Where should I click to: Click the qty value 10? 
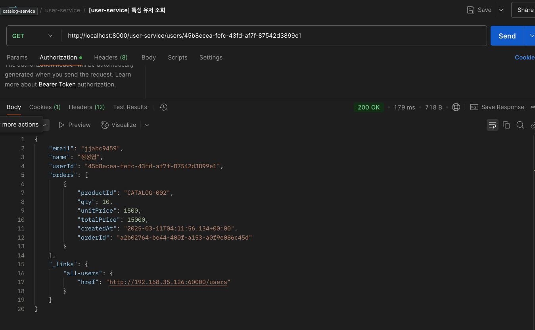pyautogui.click(x=106, y=202)
